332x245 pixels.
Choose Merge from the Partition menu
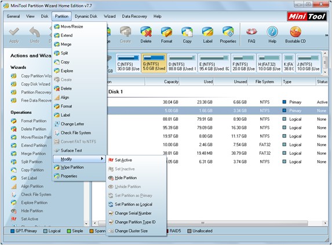[79, 44]
